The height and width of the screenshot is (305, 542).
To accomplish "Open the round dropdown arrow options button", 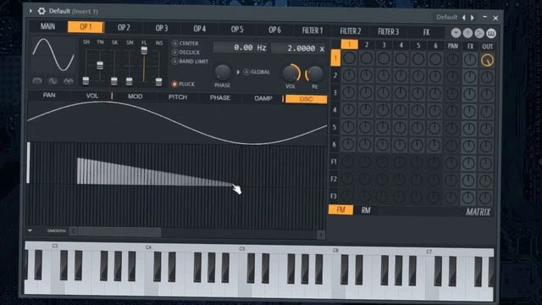I will click(456, 33).
